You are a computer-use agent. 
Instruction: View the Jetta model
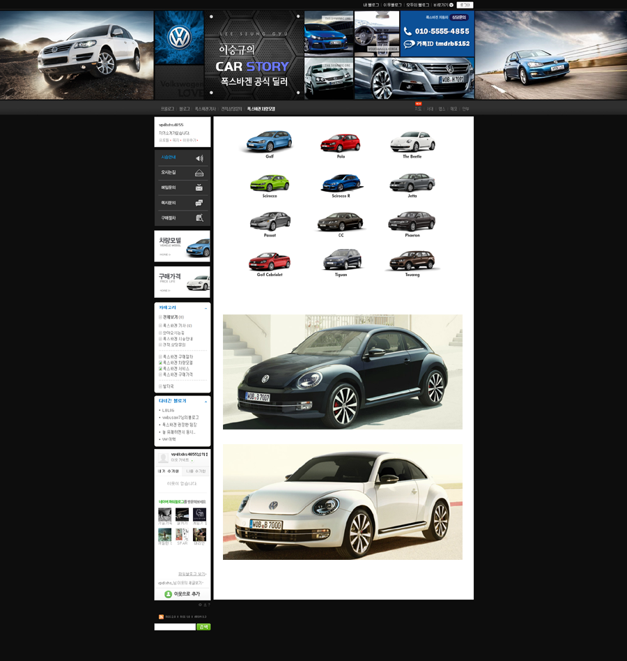coord(412,182)
